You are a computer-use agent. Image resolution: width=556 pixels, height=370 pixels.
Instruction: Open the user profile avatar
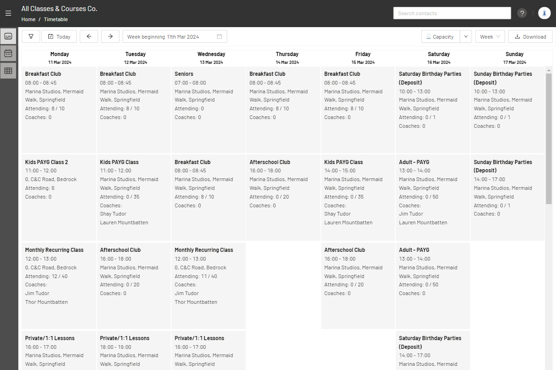tap(544, 13)
